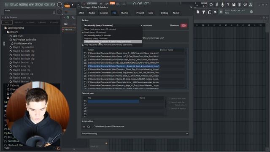Toggle the 'Launch with file' option
Screen dimensions: 270x152
point(177,102)
